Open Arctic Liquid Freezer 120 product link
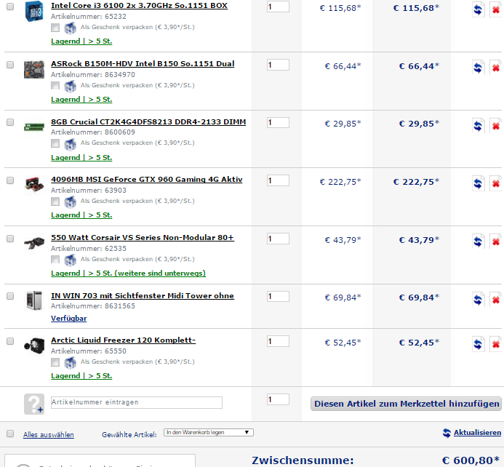This screenshot has height=467, width=504. coord(124,340)
